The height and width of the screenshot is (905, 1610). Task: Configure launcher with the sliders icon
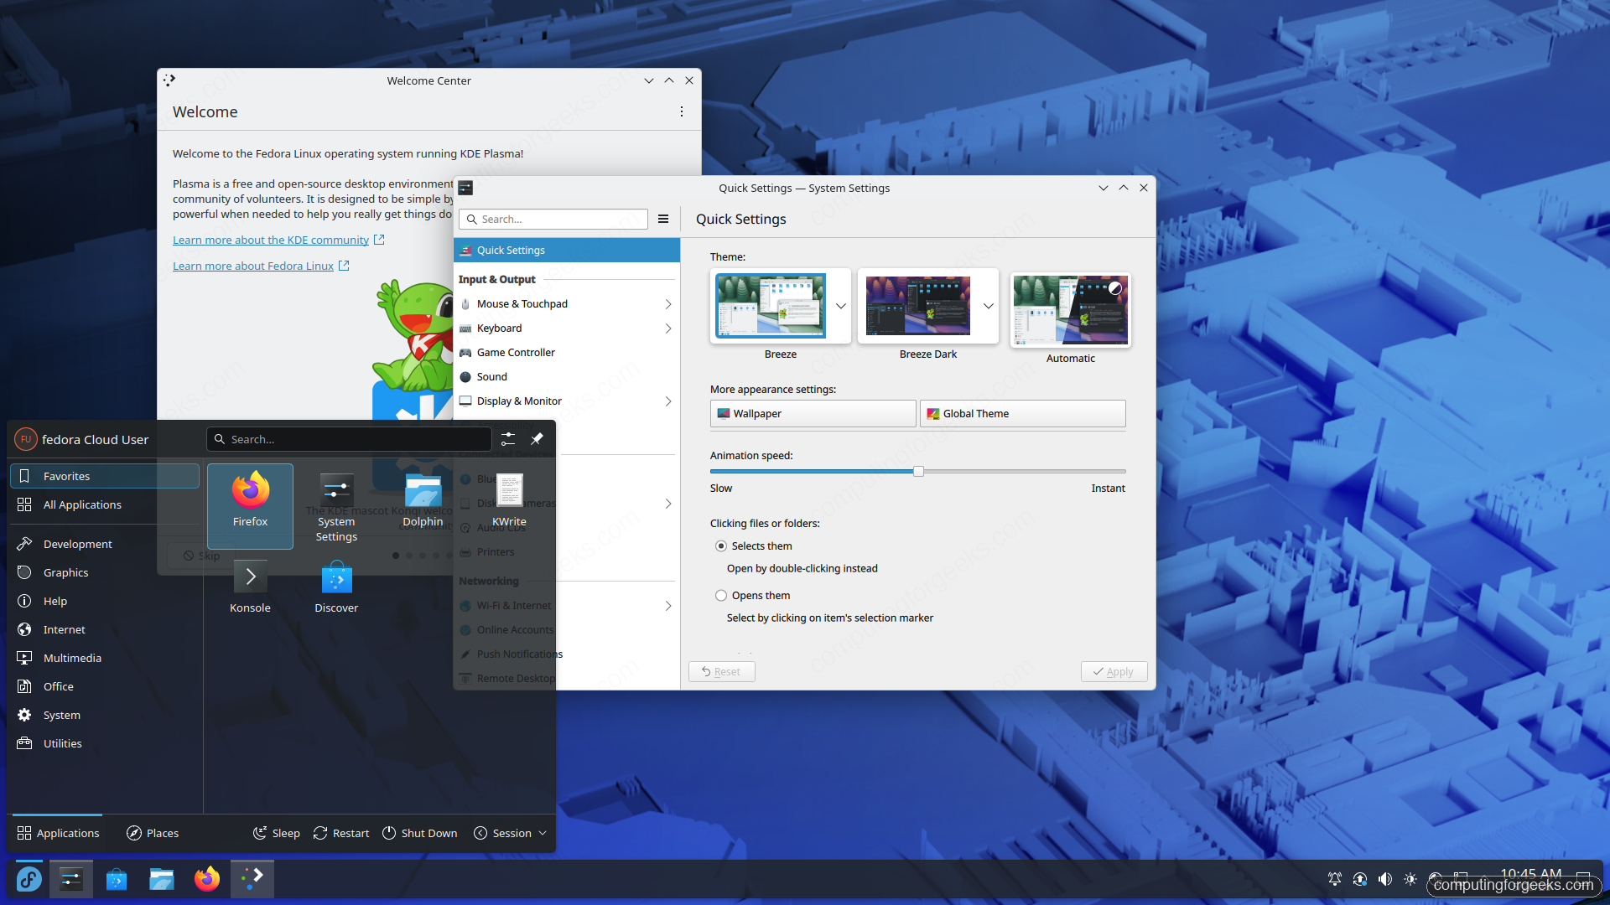pyautogui.click(x=508, y=439)
